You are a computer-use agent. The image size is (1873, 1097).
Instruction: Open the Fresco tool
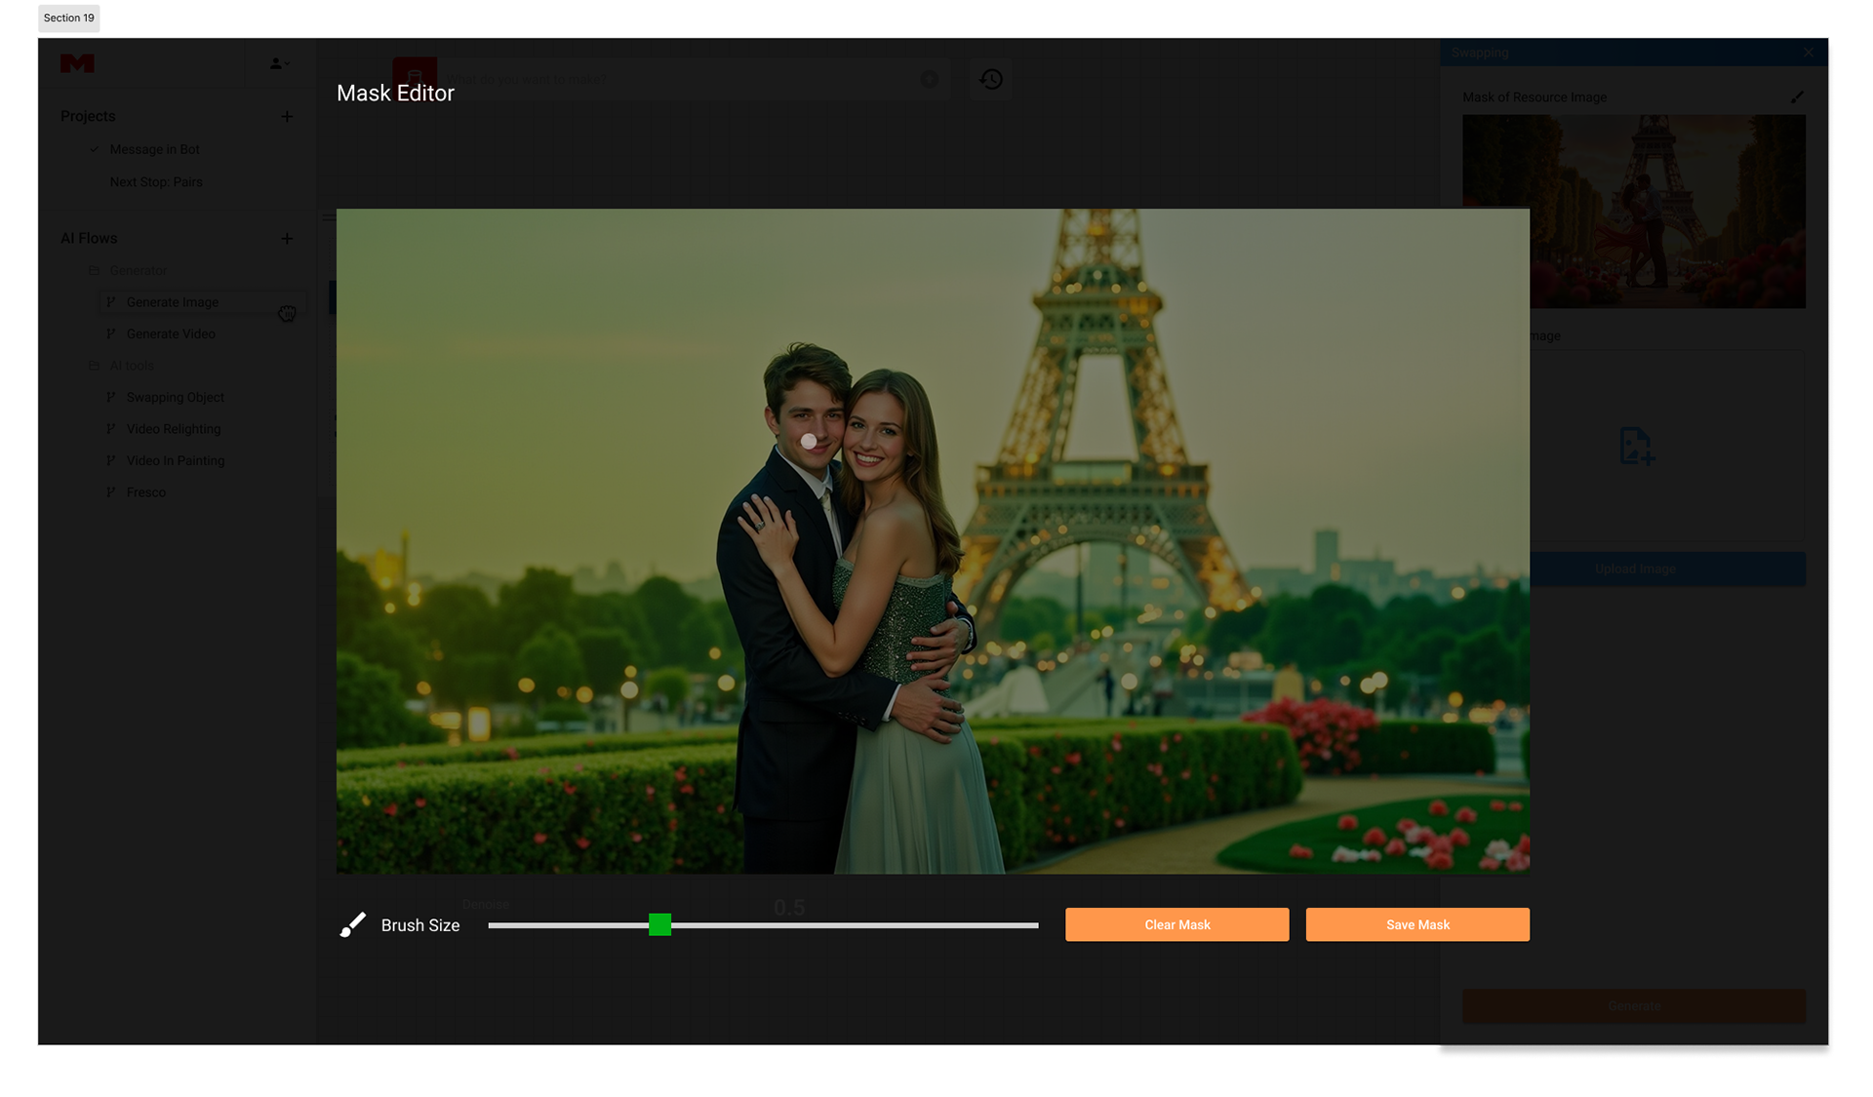(146, 492)
